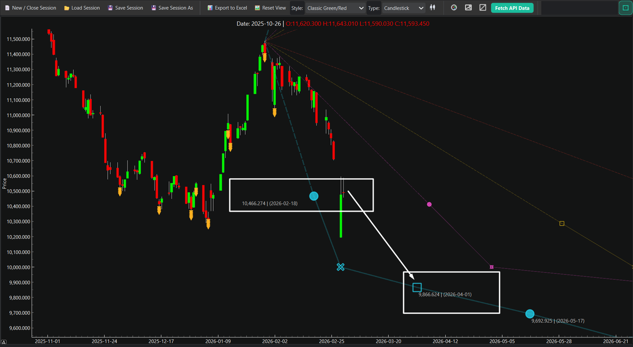
Task: Click the Excel chart icon for Export
Action: [x=210, y=8]
